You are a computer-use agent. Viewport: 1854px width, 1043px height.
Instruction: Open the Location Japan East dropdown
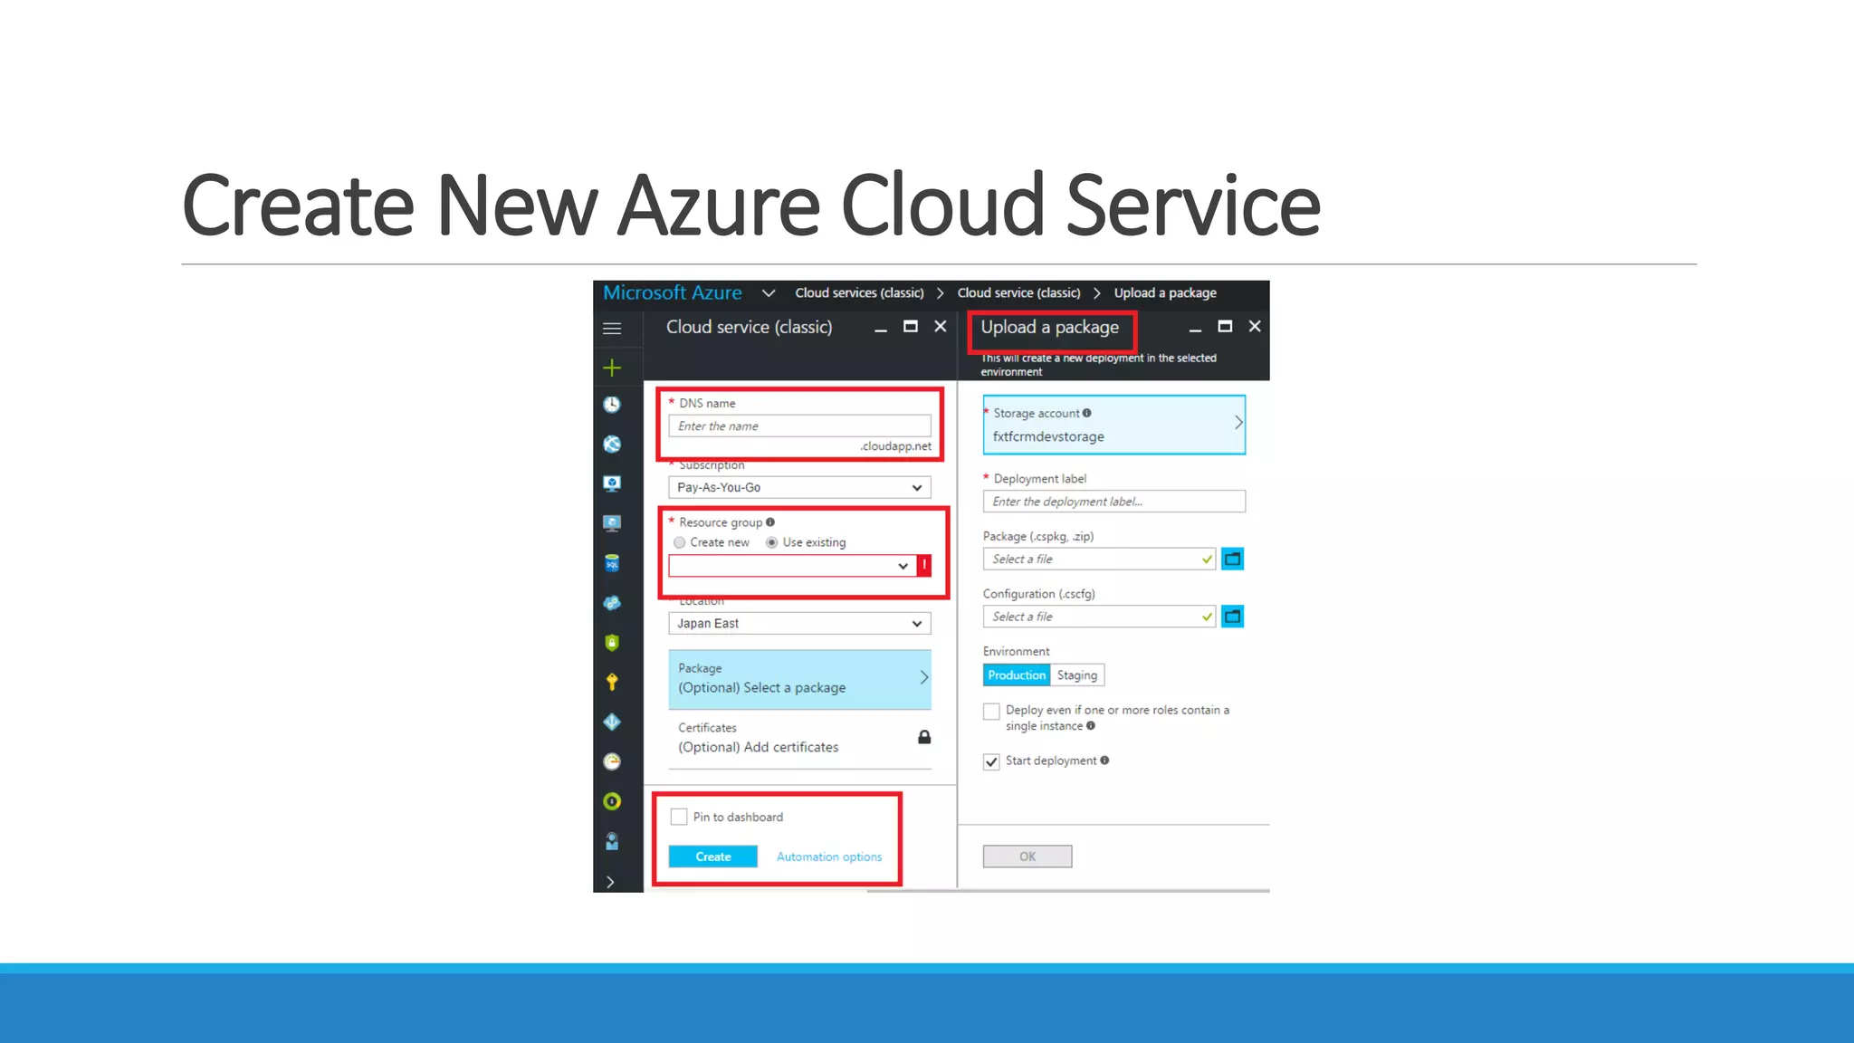[x=799, y=624]
